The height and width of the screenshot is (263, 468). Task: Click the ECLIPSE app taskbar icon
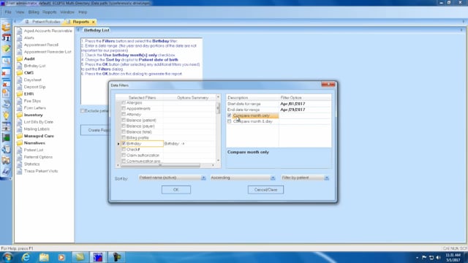tap(98, 257)
